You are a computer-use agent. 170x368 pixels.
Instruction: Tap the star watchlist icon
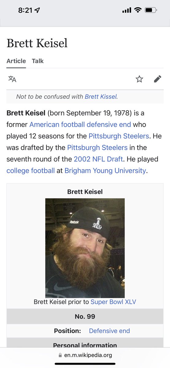tap(139, 79)
